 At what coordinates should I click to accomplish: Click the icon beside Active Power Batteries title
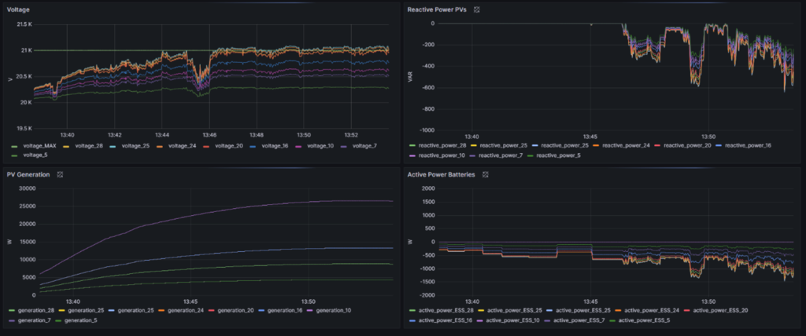pos(486,173)
